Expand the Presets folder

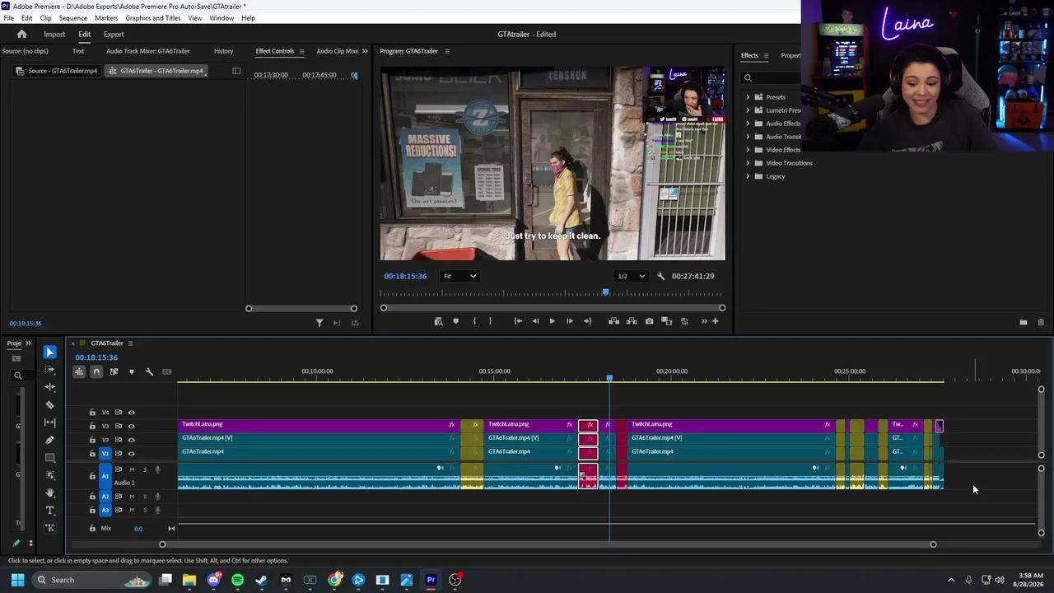748,97
